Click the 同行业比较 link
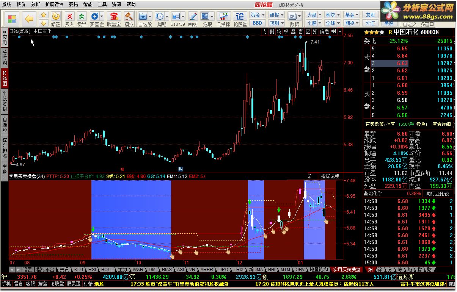457x292 pixels. click(x=437, y=194)
